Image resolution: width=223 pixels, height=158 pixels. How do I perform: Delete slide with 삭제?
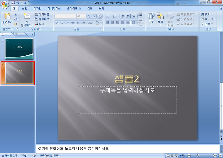click(x=39, y=24)
